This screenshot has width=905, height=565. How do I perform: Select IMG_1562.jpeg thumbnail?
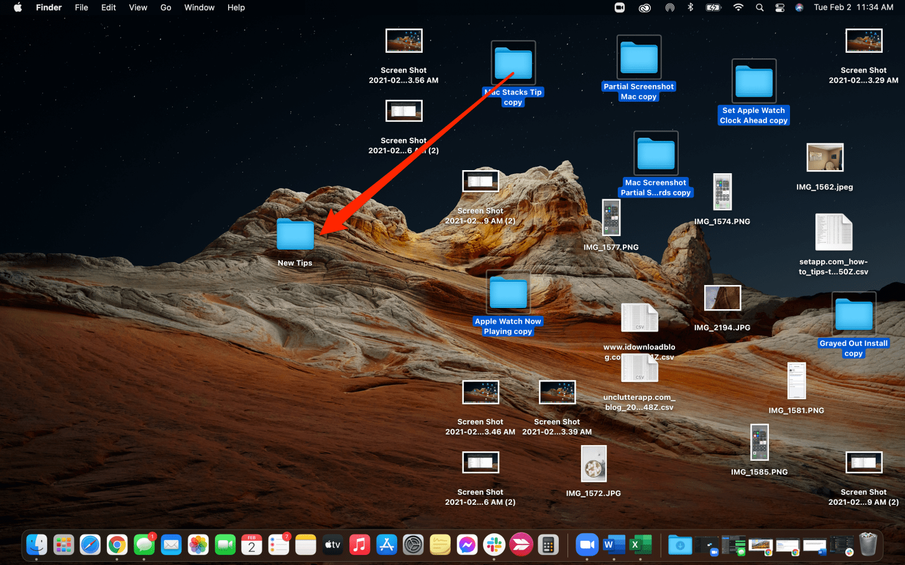825,158
